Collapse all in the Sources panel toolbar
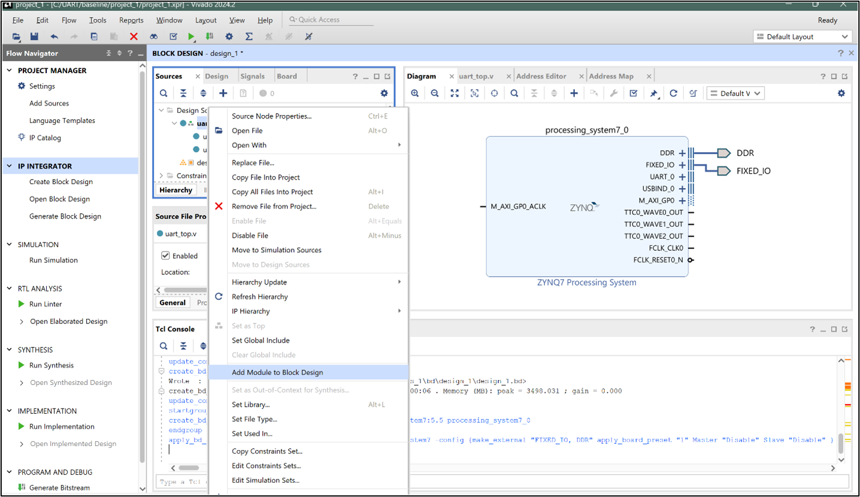 point(183,93)
